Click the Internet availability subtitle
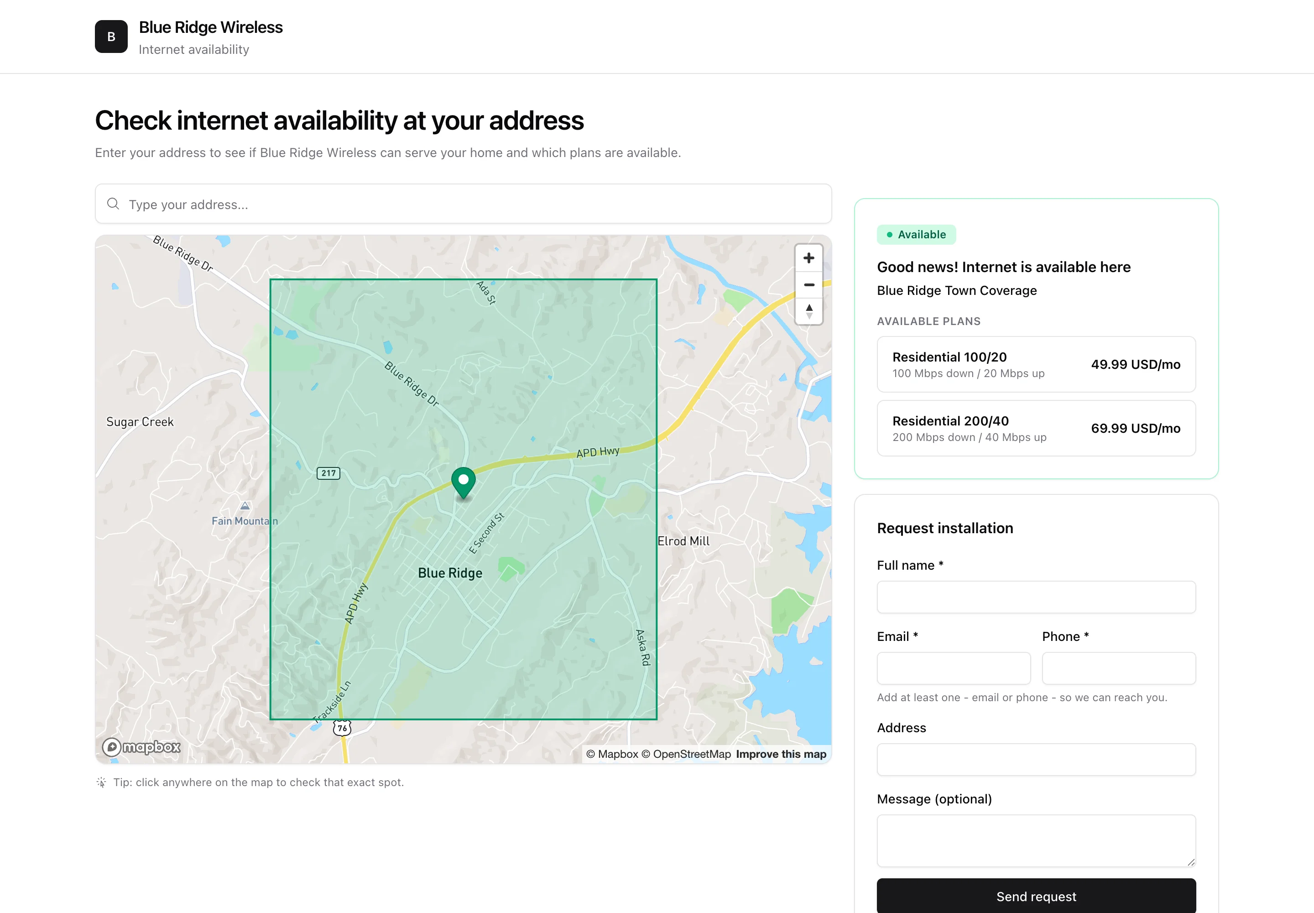 coord(194,50)
